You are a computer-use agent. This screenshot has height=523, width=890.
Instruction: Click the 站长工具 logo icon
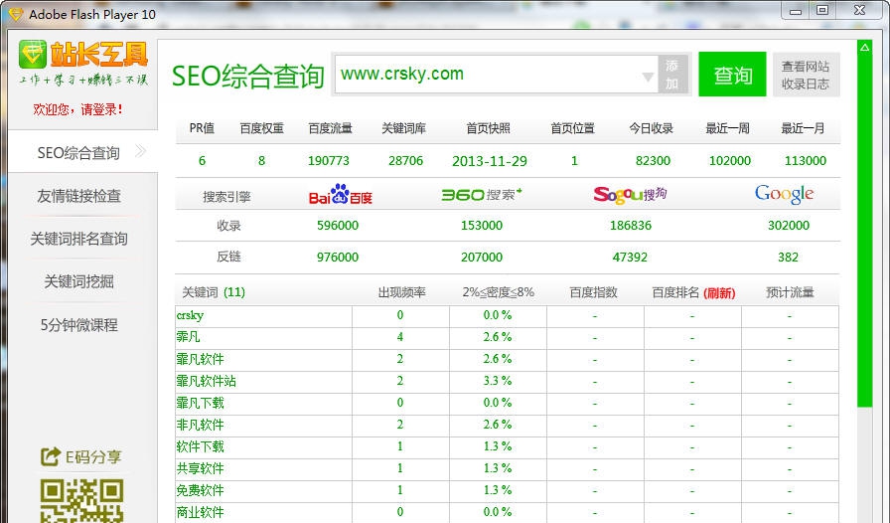point(33,54)
